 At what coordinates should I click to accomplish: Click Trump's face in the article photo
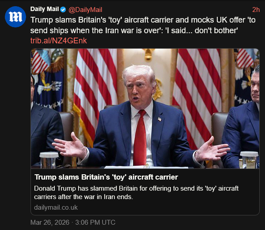coord(139,86)
